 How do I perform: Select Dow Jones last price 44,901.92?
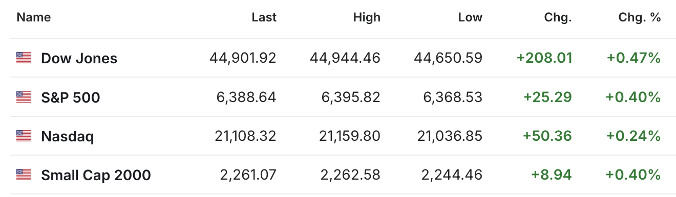point(243,58)
